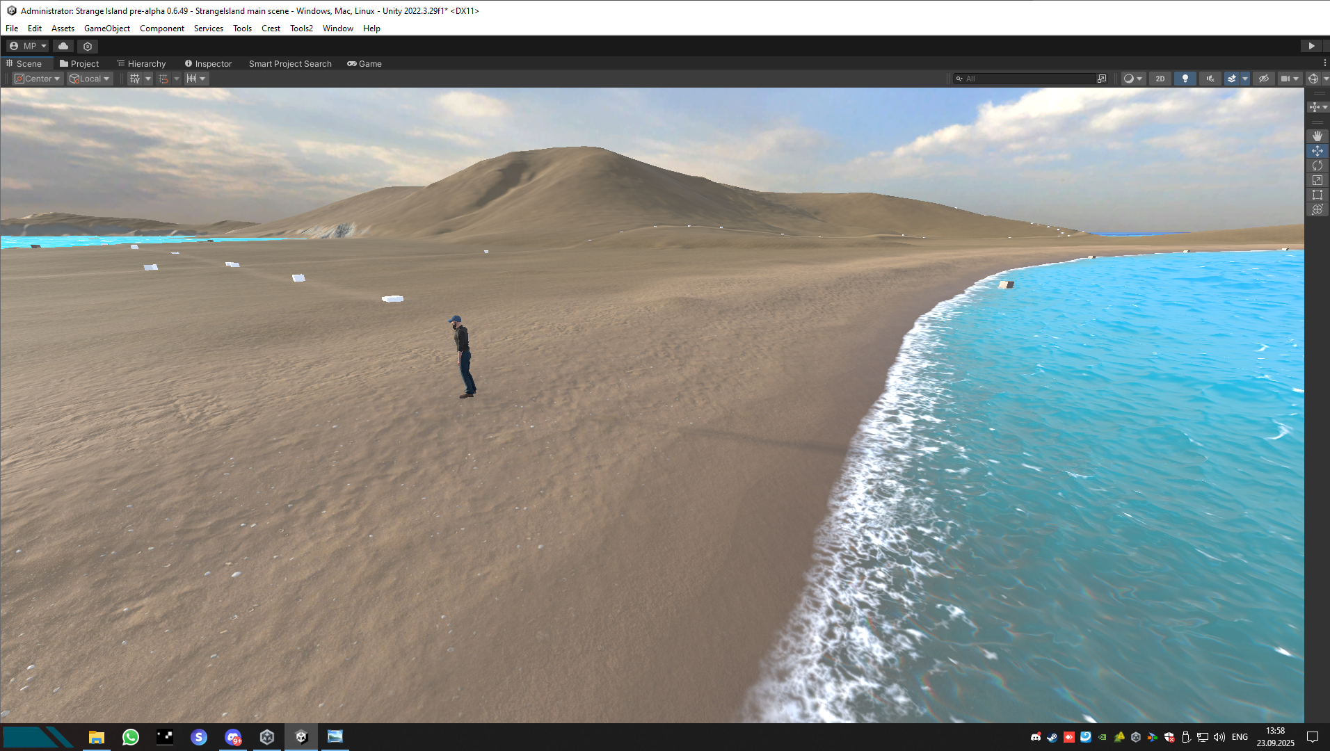
Task: Select the Rotate tool
Action: point(1317,165)
